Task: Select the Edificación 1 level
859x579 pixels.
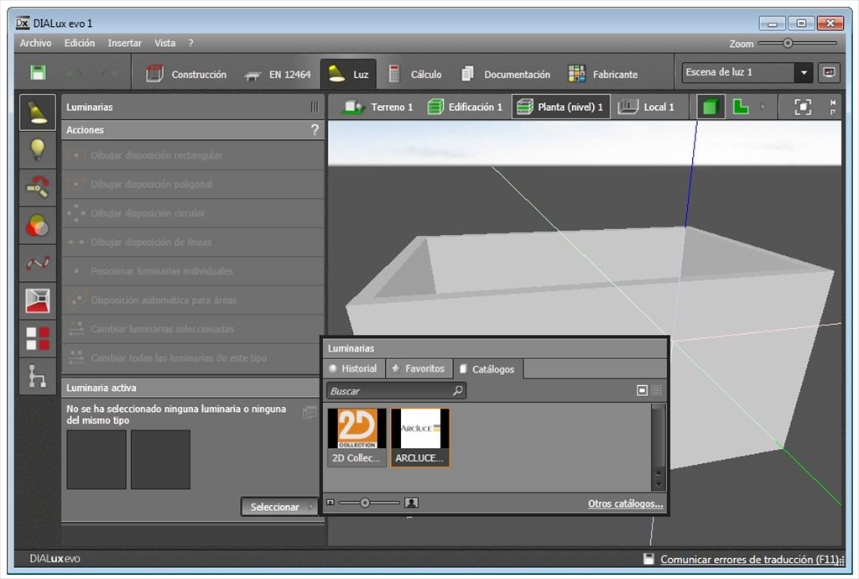Action: pyautogui.click(x=465, y=107)
